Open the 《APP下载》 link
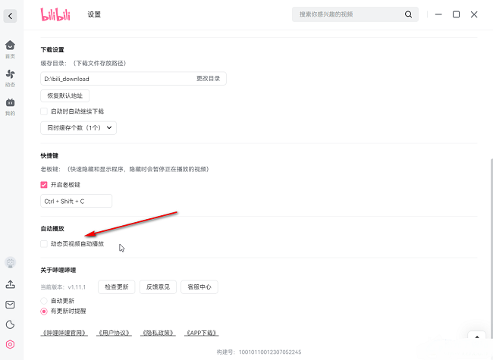493x360 pixels. pyautogui.click(x=202, y=333)
